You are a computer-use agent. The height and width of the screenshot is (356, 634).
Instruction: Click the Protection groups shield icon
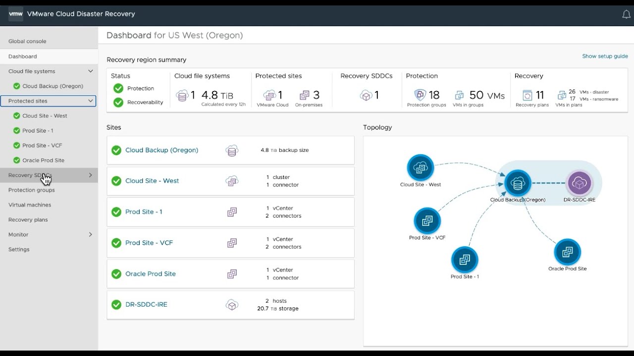tap(420, 95)
